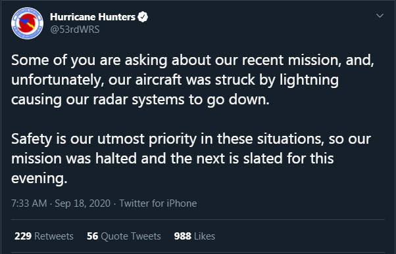
Task: Show the 988 Likes list
Action: (x=195, y=236)
